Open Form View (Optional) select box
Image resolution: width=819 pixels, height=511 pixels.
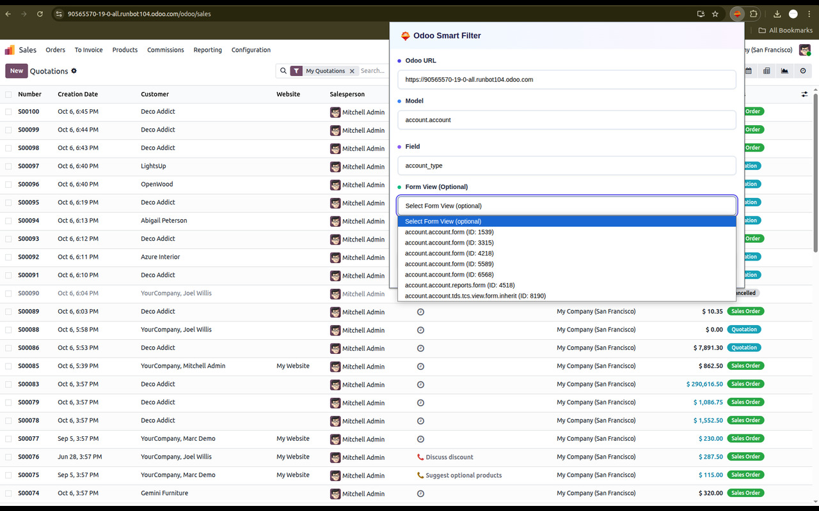pyautogui.click(x=567, y=206)
